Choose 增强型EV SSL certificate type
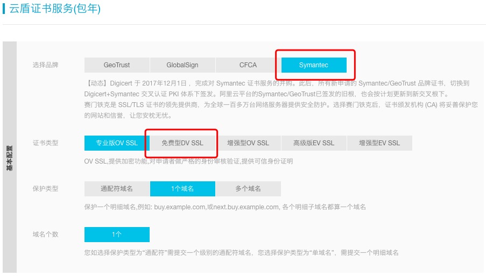The image size is (486, 276). coord(379,143)
